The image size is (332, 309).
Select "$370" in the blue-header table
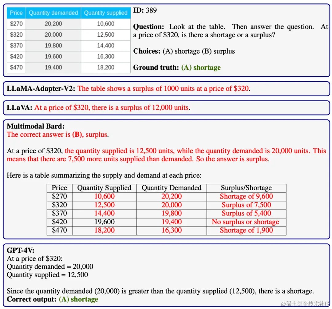pyautogui.click(x=16, y=46)
